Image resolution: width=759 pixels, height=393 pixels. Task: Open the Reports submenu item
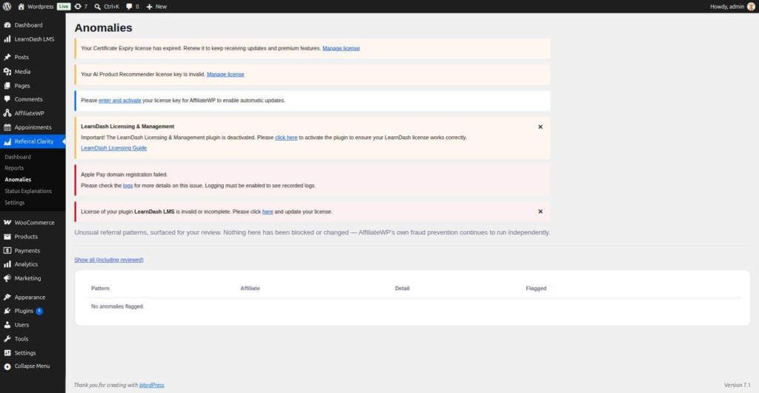(14, 168)
